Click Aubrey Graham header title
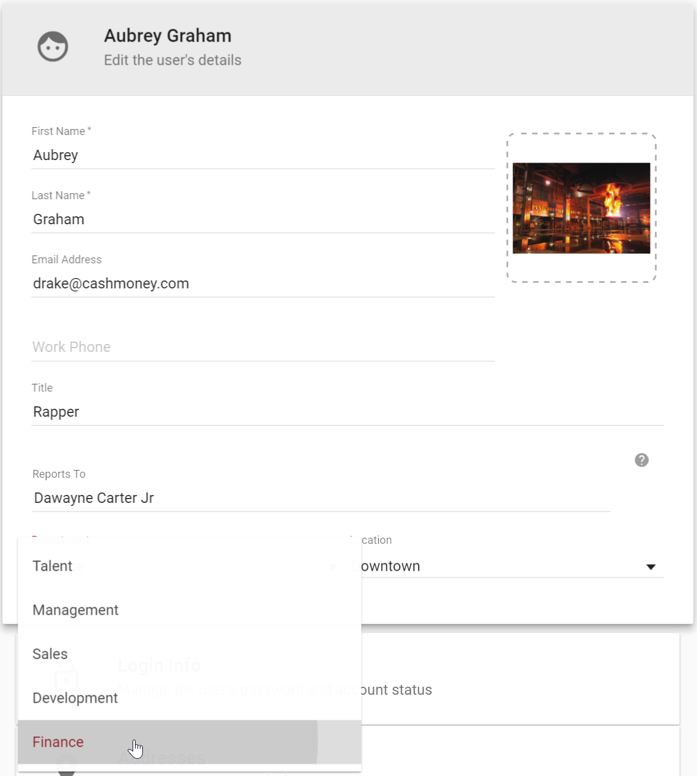The height and width of the screenshot is (776, 697). pyautogui.click(x=167, y=36)
